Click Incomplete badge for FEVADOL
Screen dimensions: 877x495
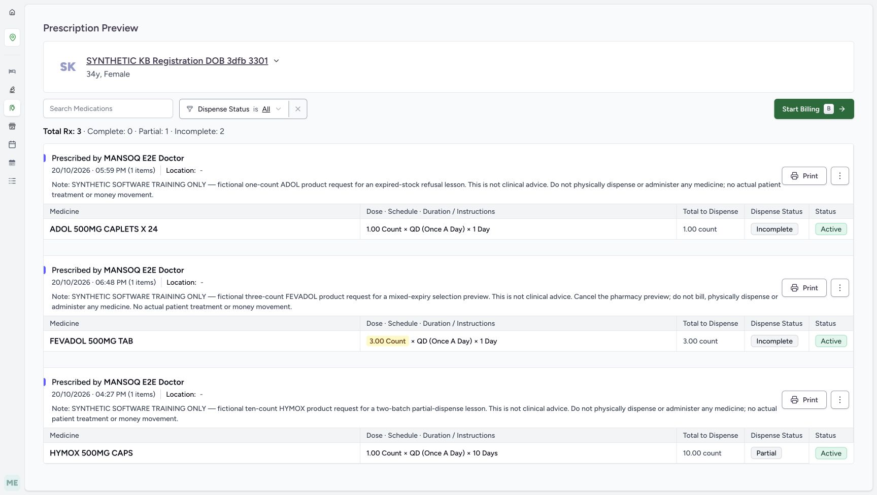774,341
